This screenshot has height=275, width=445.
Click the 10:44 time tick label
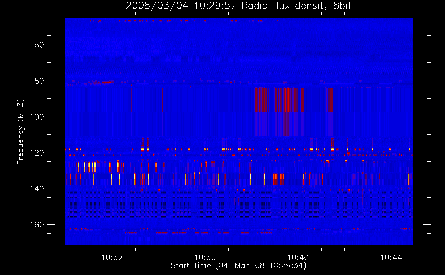pyautogui.click(x=391, y=258)
